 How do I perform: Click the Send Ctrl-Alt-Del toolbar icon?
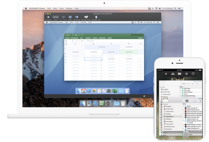[x=86, y=17]
